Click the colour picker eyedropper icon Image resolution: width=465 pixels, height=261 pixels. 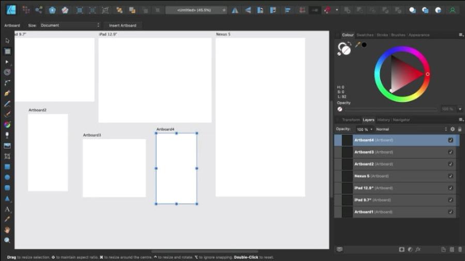[x=357, y=45]
